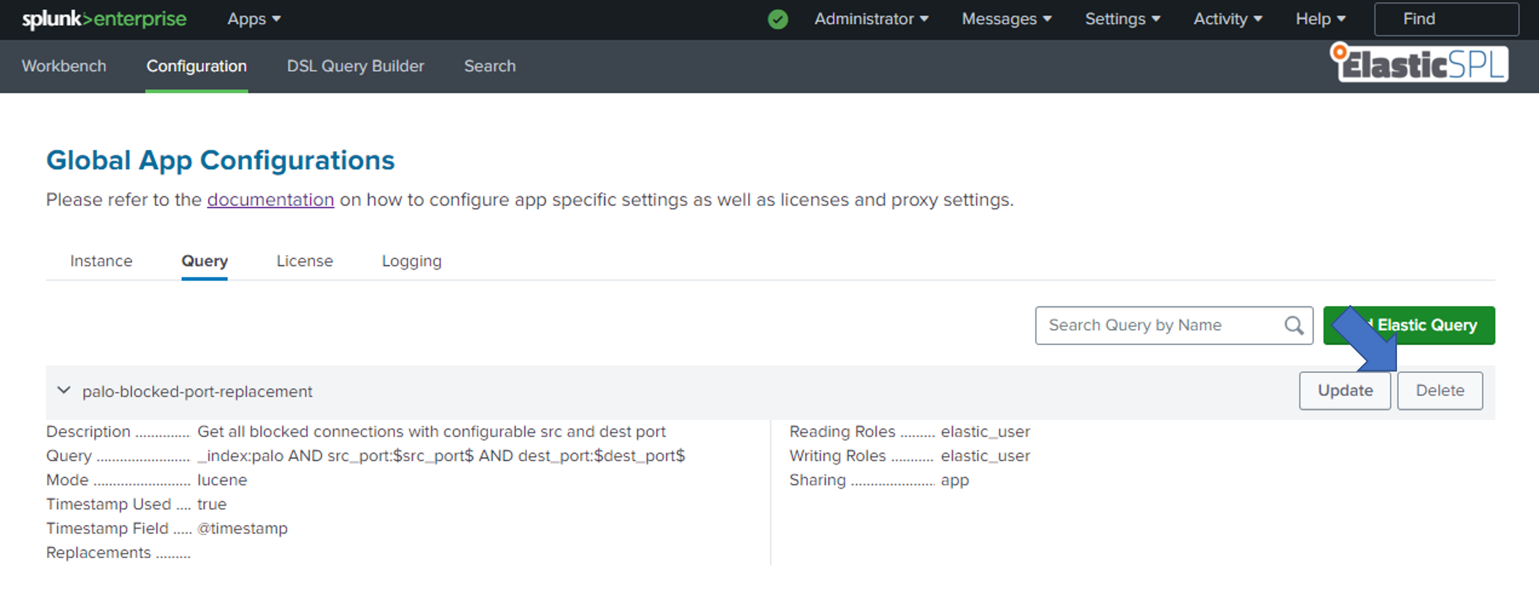Open the Settings dropdown menu
1539x616 pixels.
[x=1122, y=19]
